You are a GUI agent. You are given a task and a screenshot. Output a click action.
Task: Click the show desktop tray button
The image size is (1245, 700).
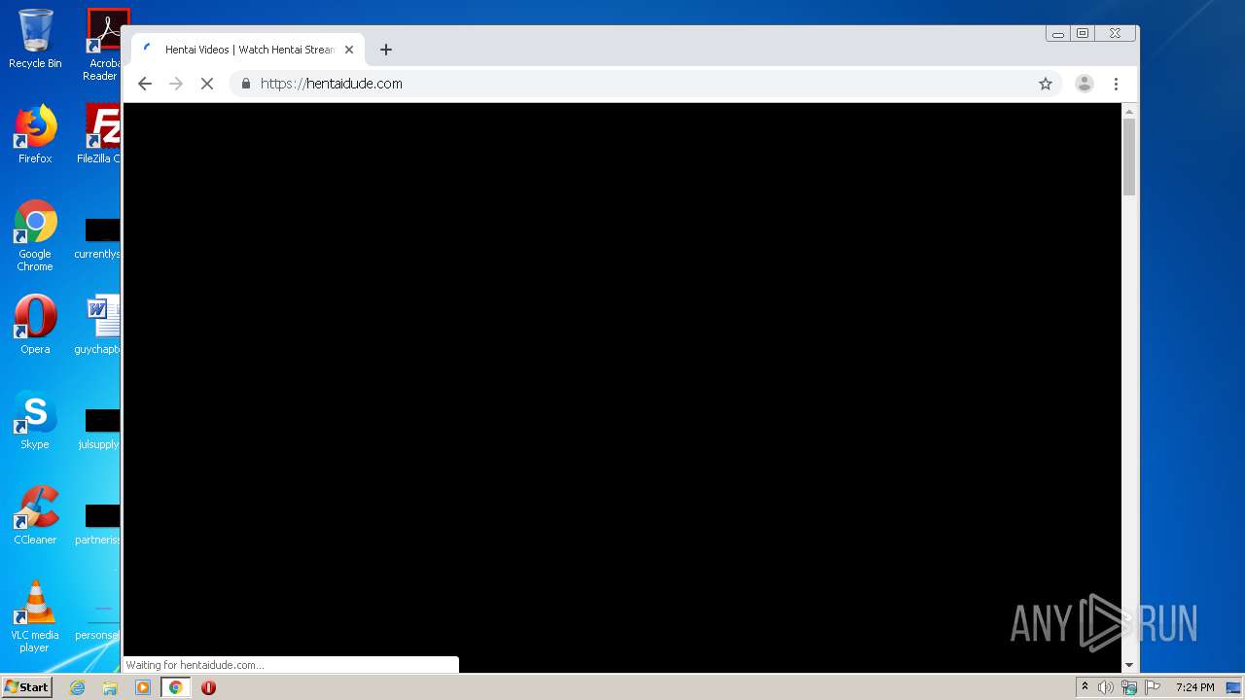click(1233, 687)
